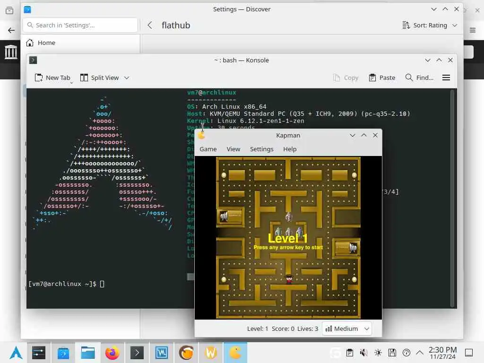This screenshot has height=363, width=484.
Task: Click the Discover window title icon
Action: (27, 9)
